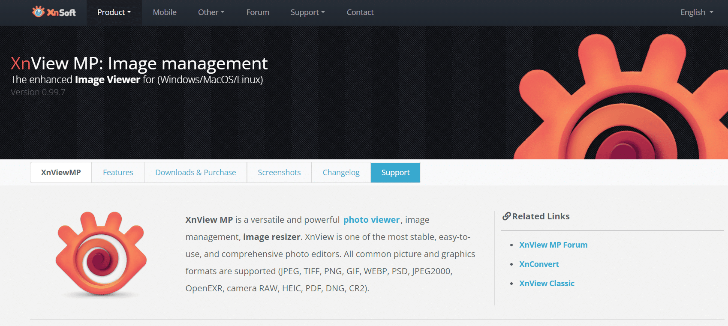Open the Changelog tab
Viewport: 728px width, 326px height.
[x=341, y=173]
